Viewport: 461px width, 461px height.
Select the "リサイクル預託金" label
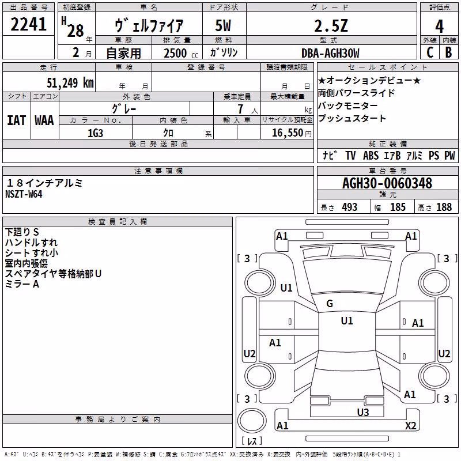coord(287,120)
